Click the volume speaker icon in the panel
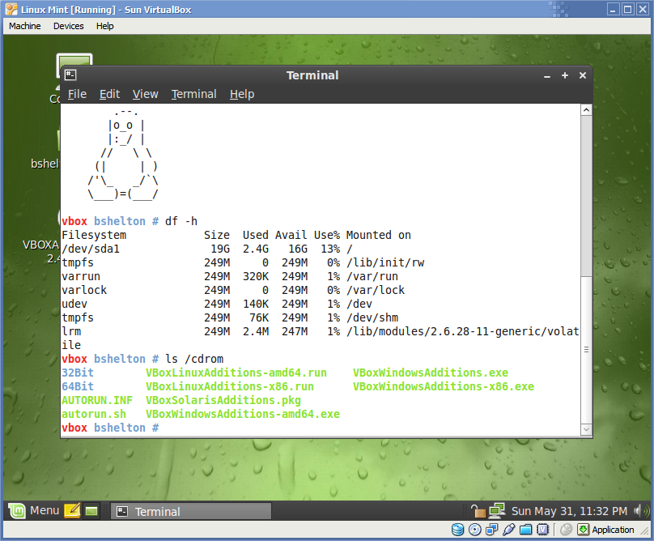 click(x=641, y=511)
